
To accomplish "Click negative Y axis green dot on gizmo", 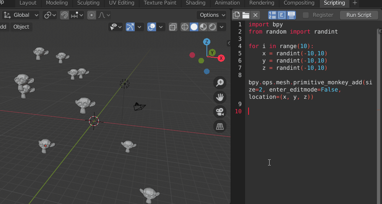I will click(x=201, y=61).
